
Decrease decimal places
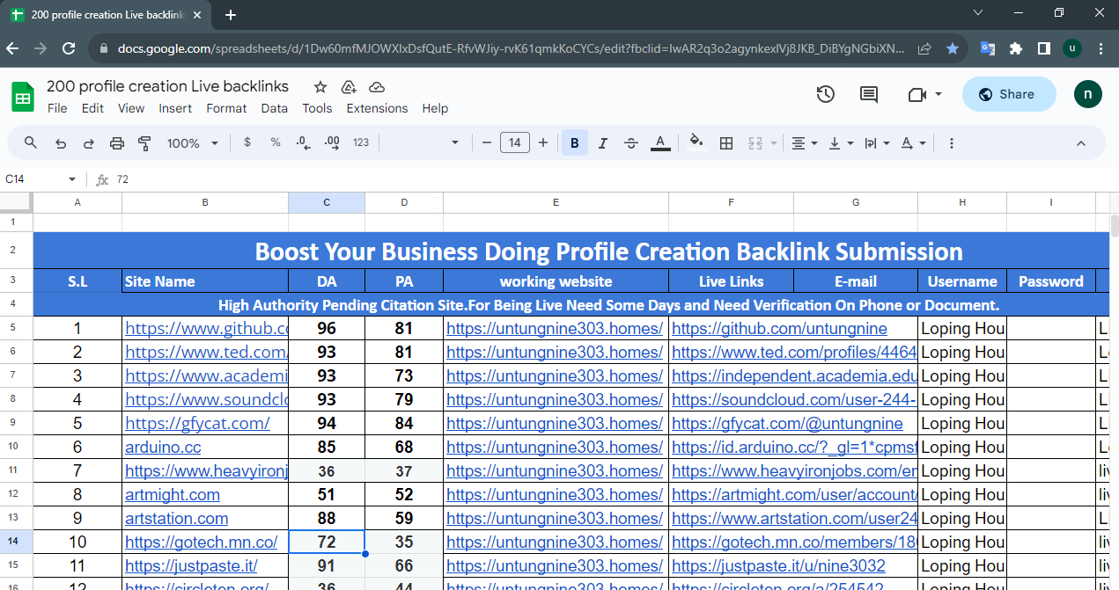303,142
